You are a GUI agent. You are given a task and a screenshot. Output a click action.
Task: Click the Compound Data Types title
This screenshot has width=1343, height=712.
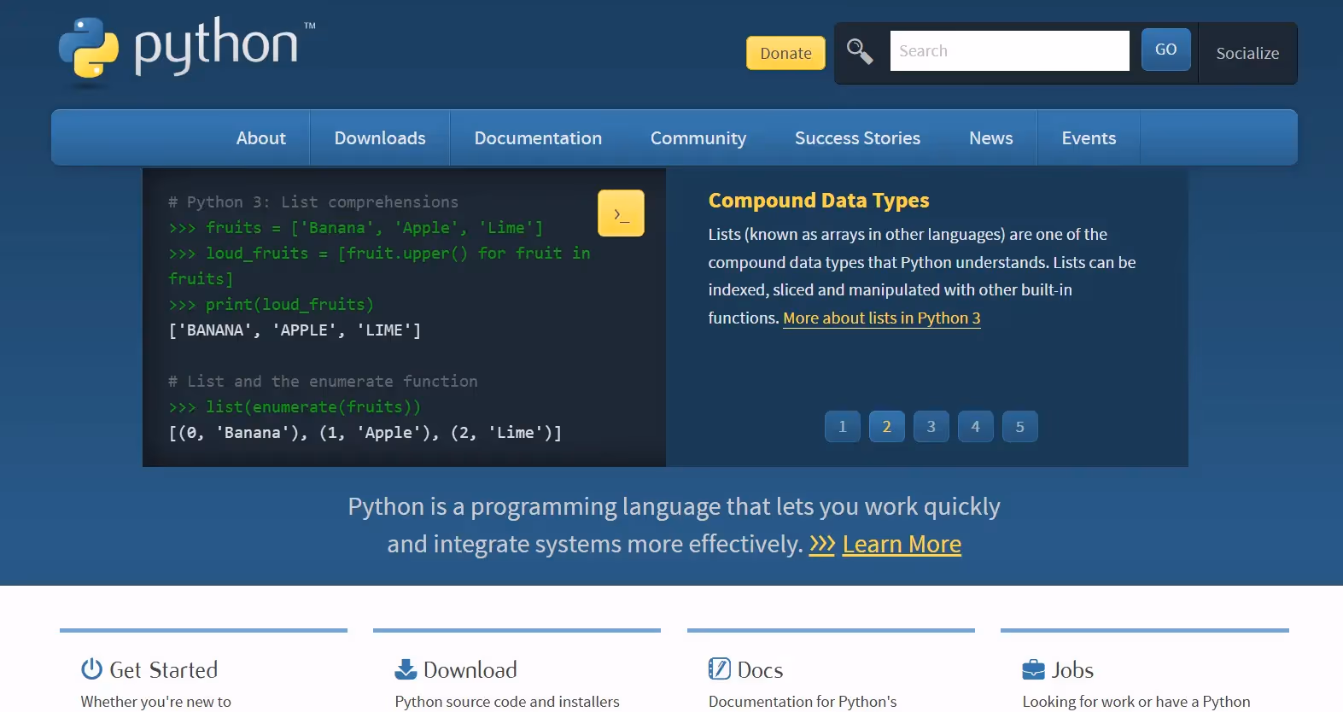point(819,201)
